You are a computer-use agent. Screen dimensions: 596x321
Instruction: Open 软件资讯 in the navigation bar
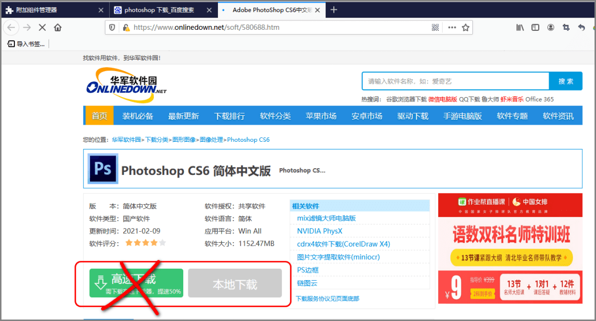coord(558,116)
